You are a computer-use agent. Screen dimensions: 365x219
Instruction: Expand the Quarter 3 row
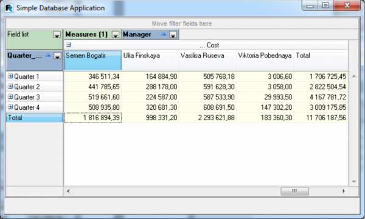(x=10, y=96)
